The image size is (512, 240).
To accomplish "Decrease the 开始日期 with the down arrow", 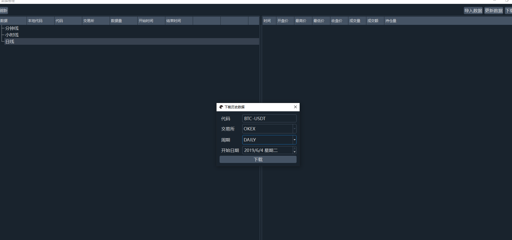I will coord(295,152).
